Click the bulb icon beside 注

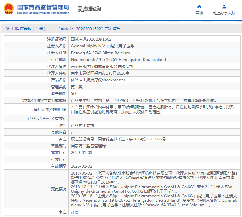click(61, 212)
